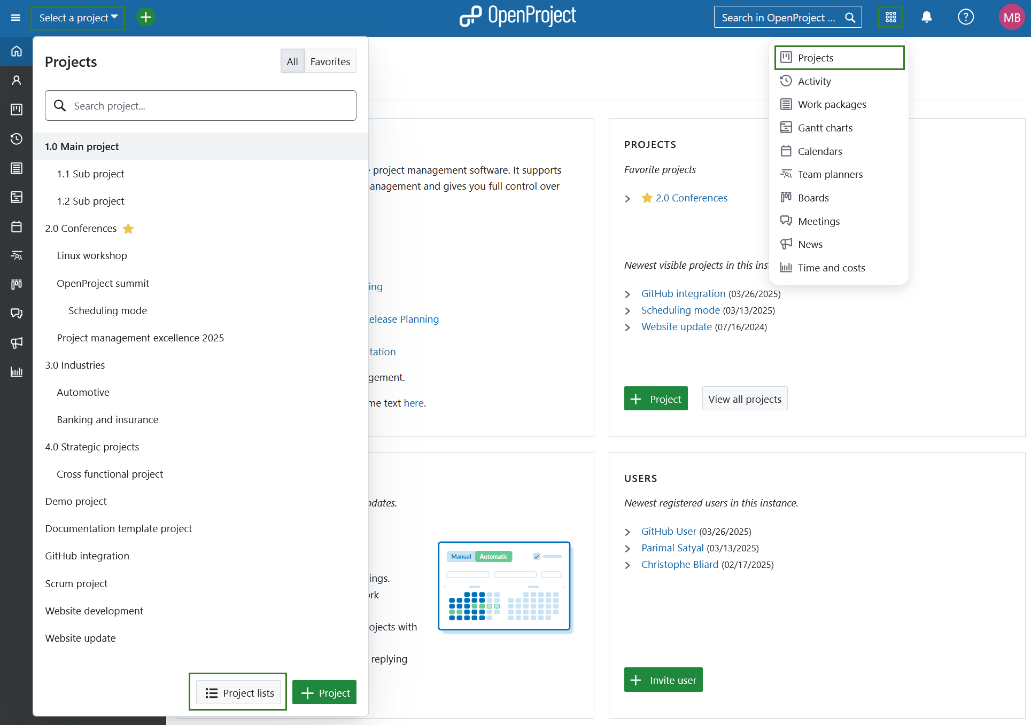Expand the GitHub integration project entry

[627, 294]
